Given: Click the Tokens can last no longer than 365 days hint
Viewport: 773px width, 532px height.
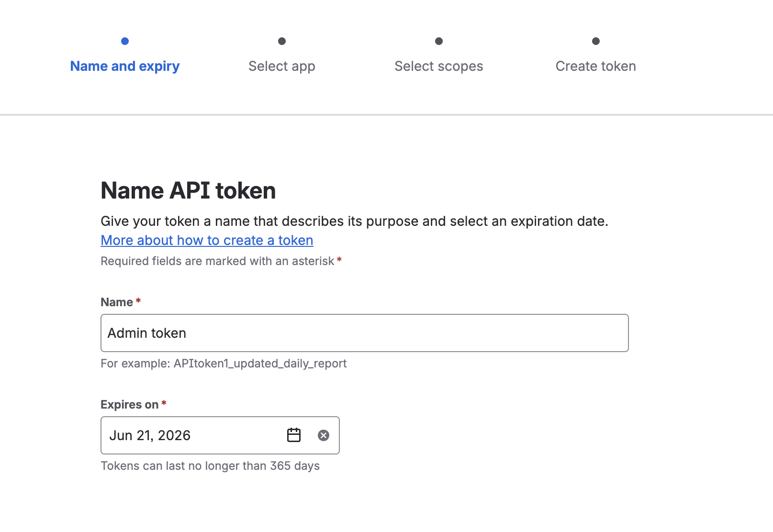Looking at the screenshot, I should [x=210, y=466].
